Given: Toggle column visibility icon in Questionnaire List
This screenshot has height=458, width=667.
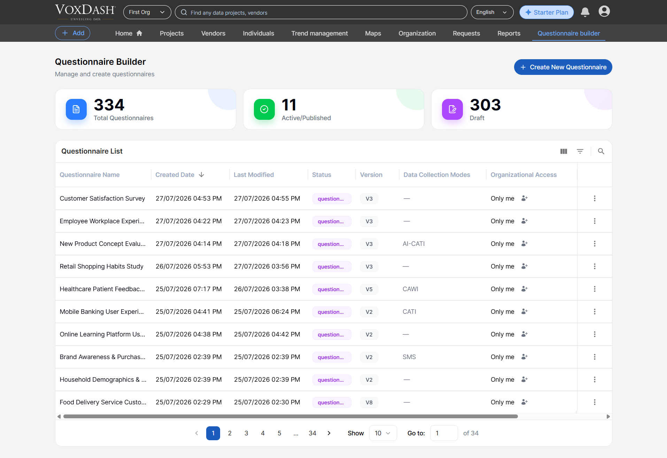Looking at the screenshot, I should (x=564, y=151).
